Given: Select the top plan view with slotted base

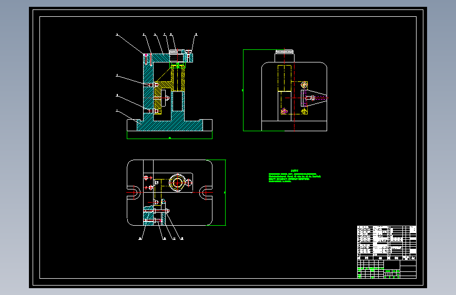Looking at the screenshot, I should point(169,193).
